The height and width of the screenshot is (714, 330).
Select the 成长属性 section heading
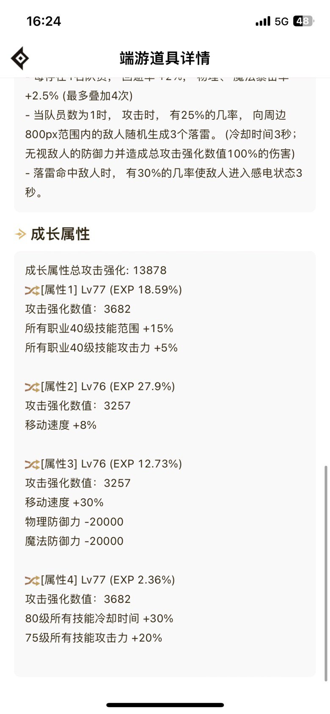pyautogui.click(x=60, y=234)
